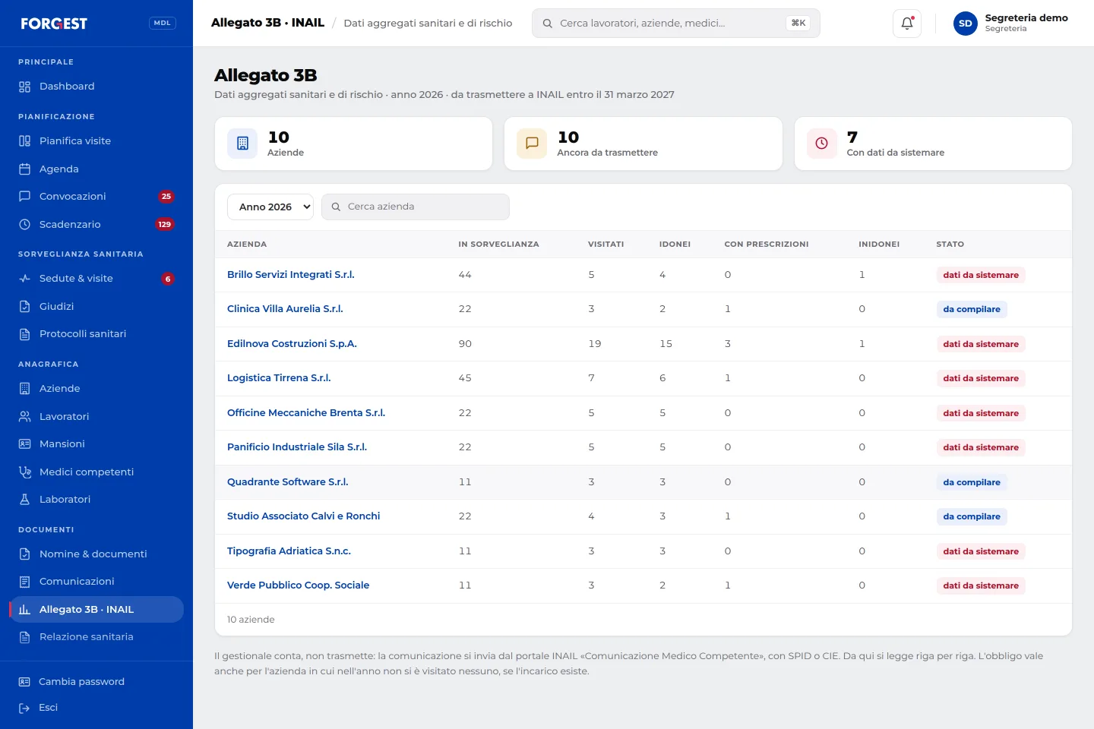Open the Anno 2026 year dropdown
This screenshot has height=729, width=1094.
click(270, 207)
